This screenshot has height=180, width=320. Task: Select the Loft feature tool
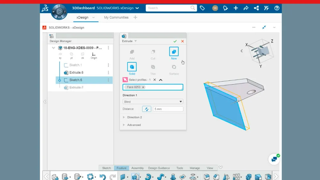pyautogui.click(x=173, y=176)
